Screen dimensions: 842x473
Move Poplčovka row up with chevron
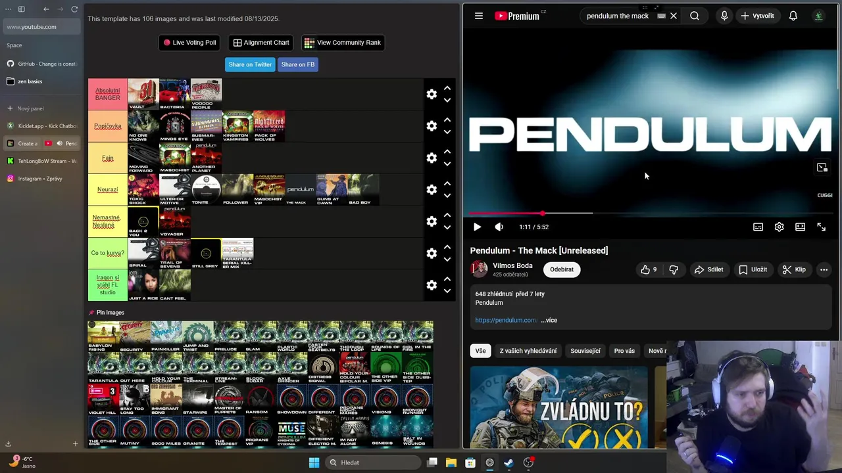[447, 120]
